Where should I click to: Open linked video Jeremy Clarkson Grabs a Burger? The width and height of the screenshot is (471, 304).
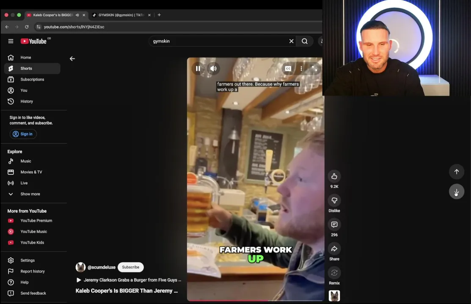coord(129,280)
